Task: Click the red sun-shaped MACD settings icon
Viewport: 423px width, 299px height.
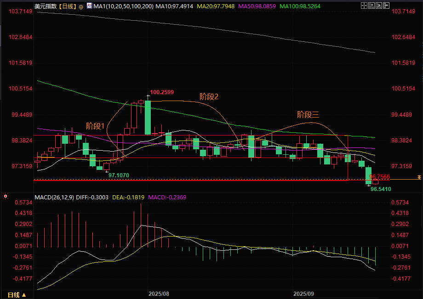Action: (x=6, y=197)
